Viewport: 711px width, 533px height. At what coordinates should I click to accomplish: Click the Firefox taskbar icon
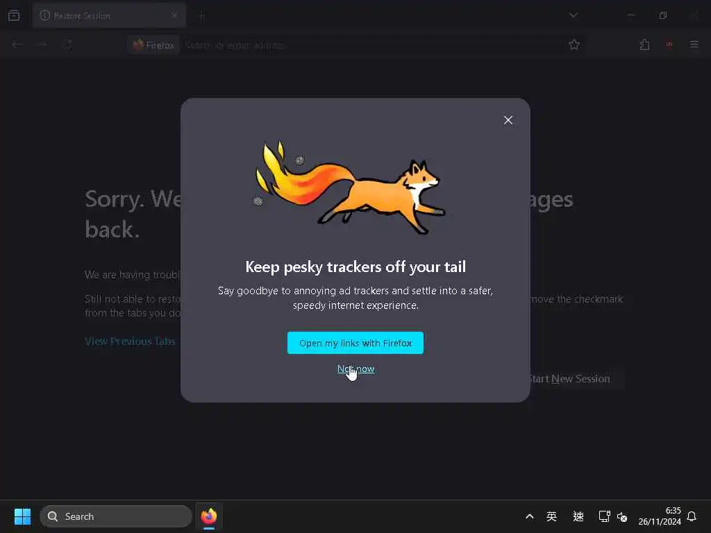click(x=209, y=516)
